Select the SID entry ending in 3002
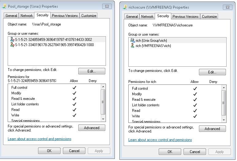 coord(53,40)
